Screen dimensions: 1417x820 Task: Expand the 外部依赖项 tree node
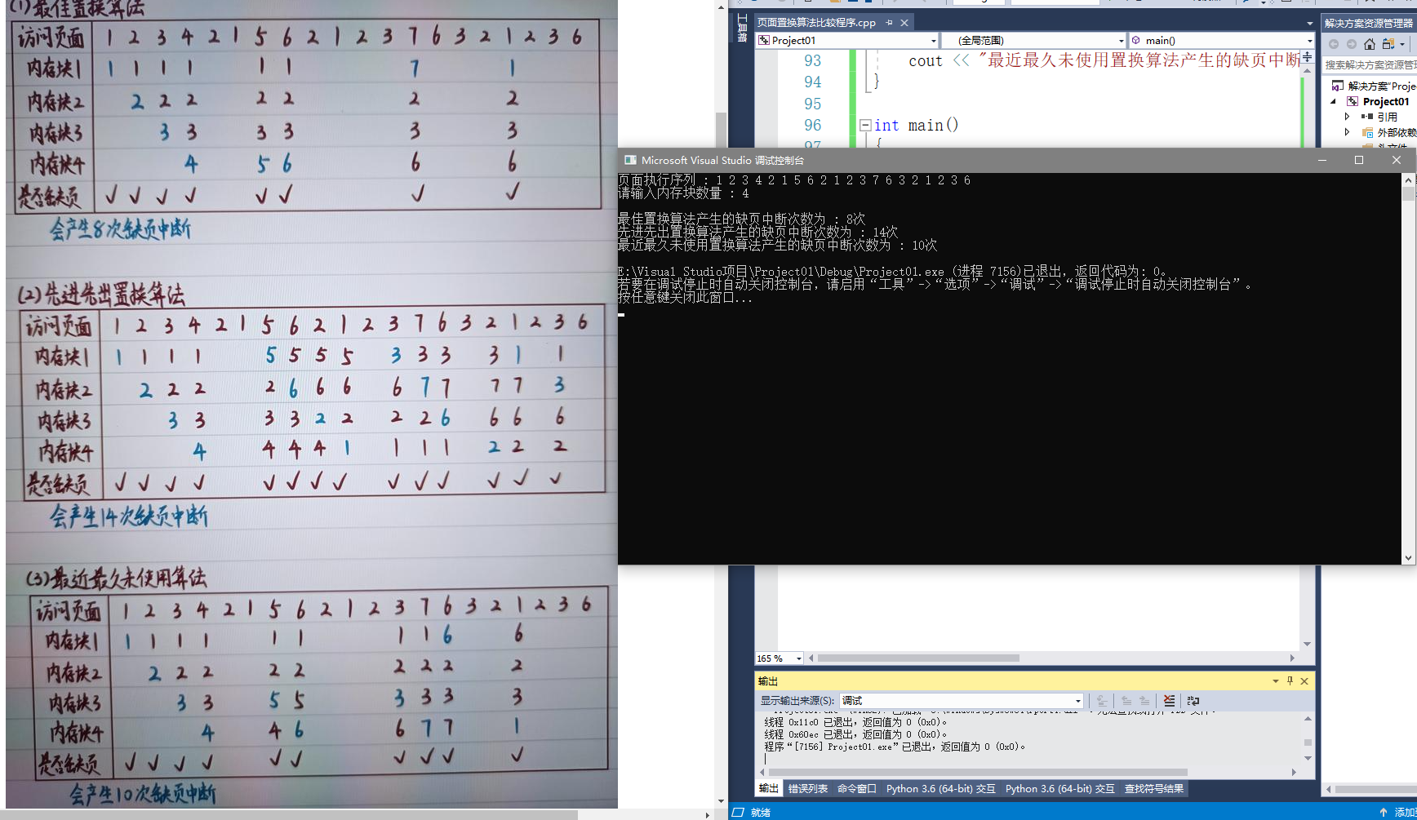(x=1347, y=132)
